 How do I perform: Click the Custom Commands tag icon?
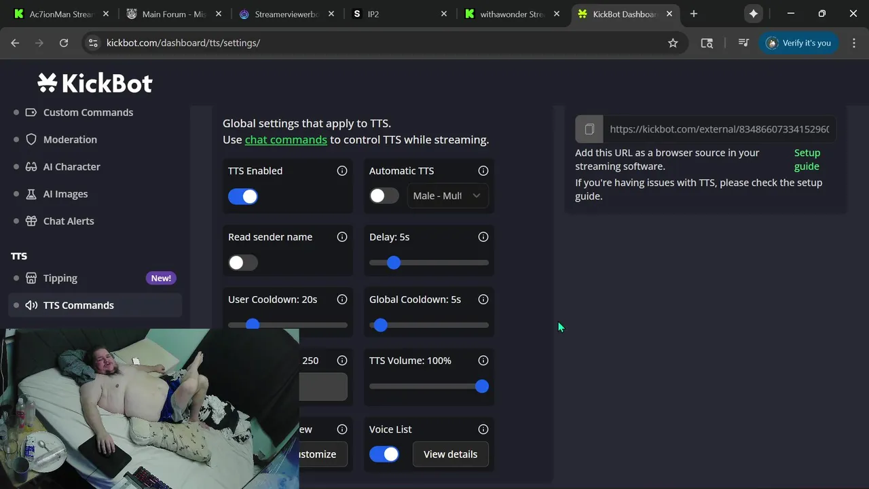pyautogui.click(x=31, y=112)
